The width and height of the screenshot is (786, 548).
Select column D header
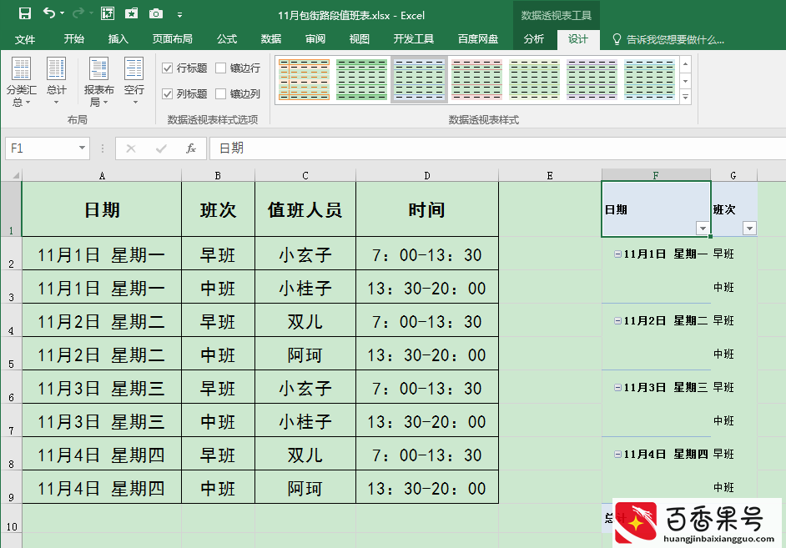click(426, 175)
